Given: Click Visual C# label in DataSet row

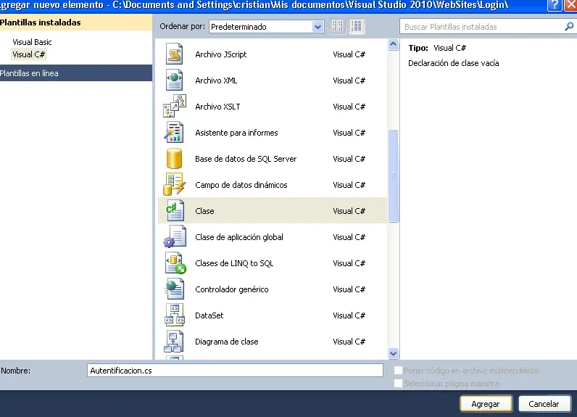Looking at the screenshot, I should 349,315.
